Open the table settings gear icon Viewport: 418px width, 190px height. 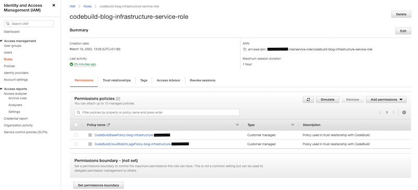404,112
